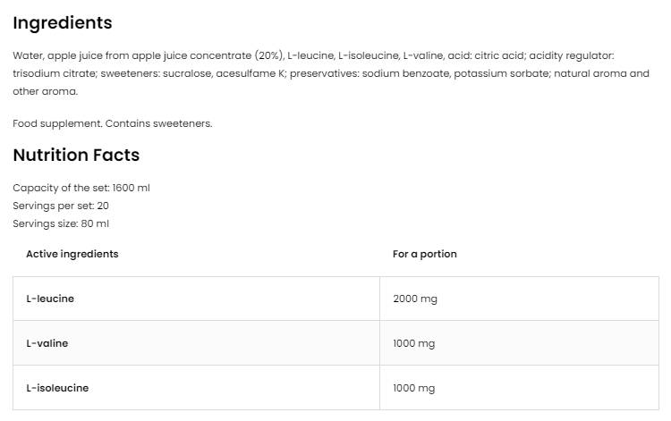
Task: Click the words 'trisodium citrate' in ingredients
Action: pyautogui.click(x=49, y=73)
